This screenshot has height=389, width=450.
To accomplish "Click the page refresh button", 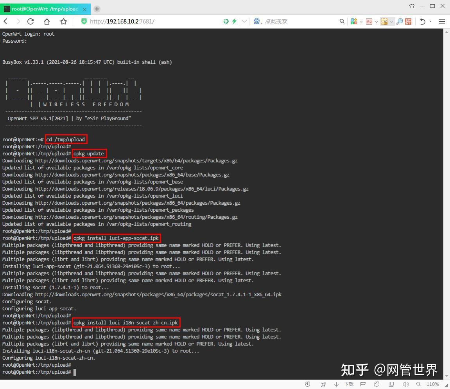I will pos(30,22).
